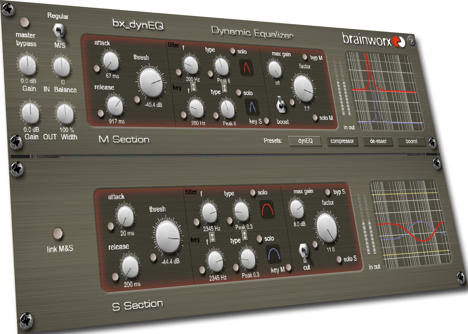Click the IN Balance knob
This screenshot has width=468, height=334.
coord(62,67)
